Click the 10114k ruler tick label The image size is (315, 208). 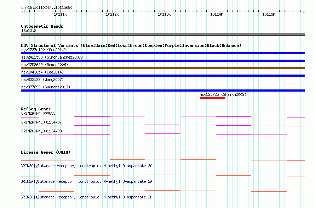[x=217, y=14]
